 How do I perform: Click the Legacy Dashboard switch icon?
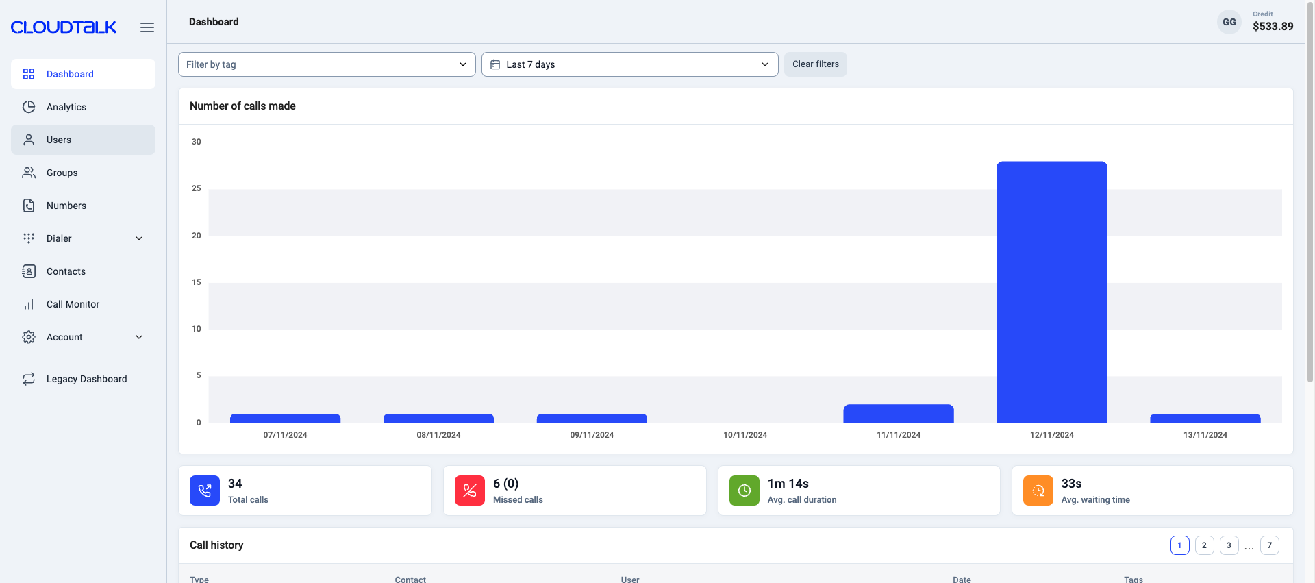tap(29, 379)
